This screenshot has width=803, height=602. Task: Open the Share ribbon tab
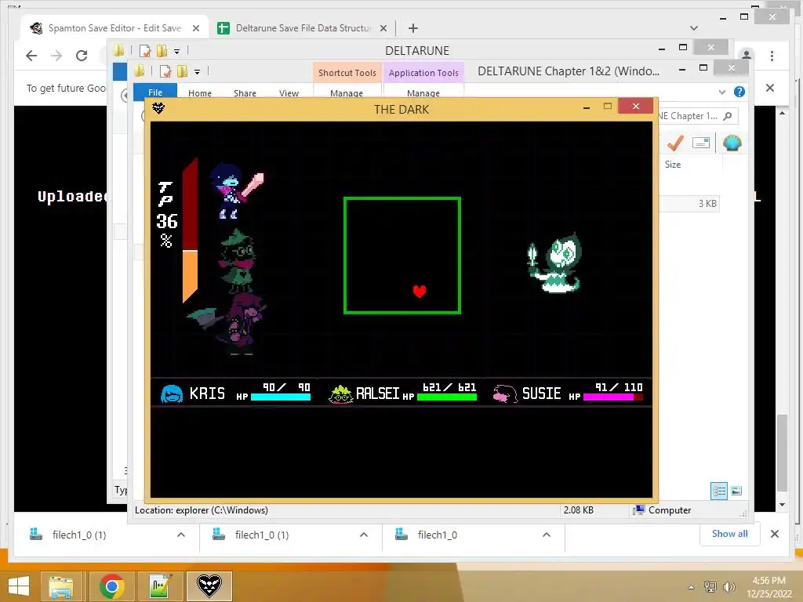tap(245, 93)
